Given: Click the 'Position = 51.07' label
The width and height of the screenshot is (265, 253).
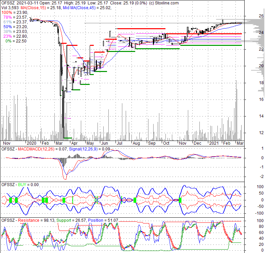Looking at the screenshot, I should tap(103, 220).
